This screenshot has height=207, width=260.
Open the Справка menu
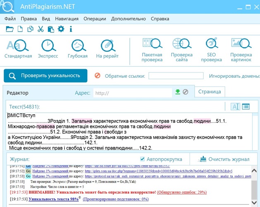click(x=160, y=19)
